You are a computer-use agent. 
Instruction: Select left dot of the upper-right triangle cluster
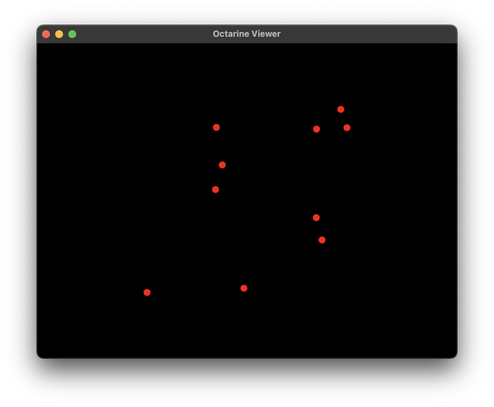coord(316,129)
